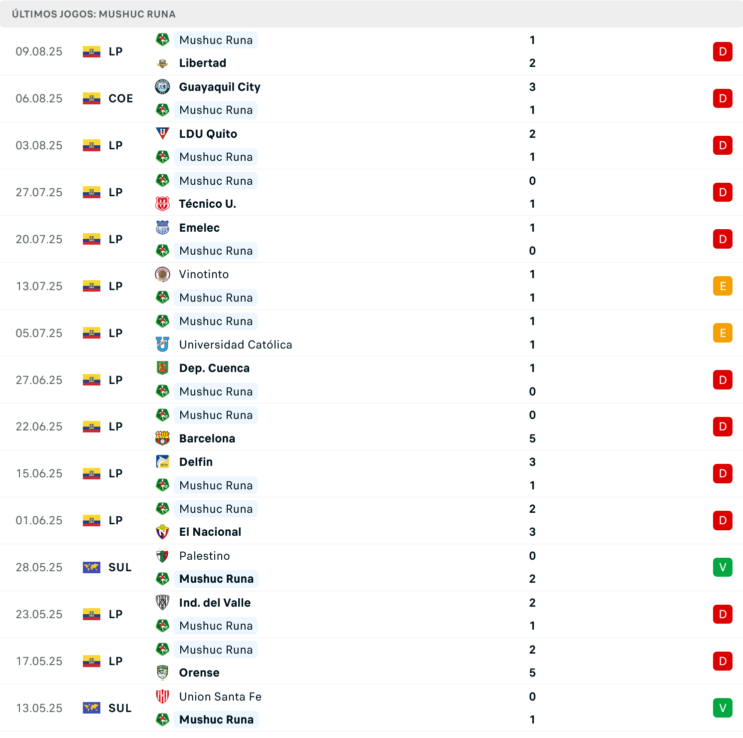
Task: Click the red D badge for Libertad match
Action: pyautogui.click(x=723, y=51)
